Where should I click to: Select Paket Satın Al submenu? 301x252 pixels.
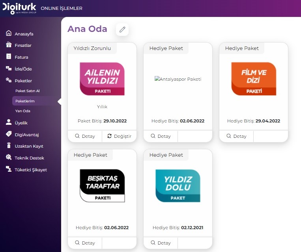[x=28, y=91]
